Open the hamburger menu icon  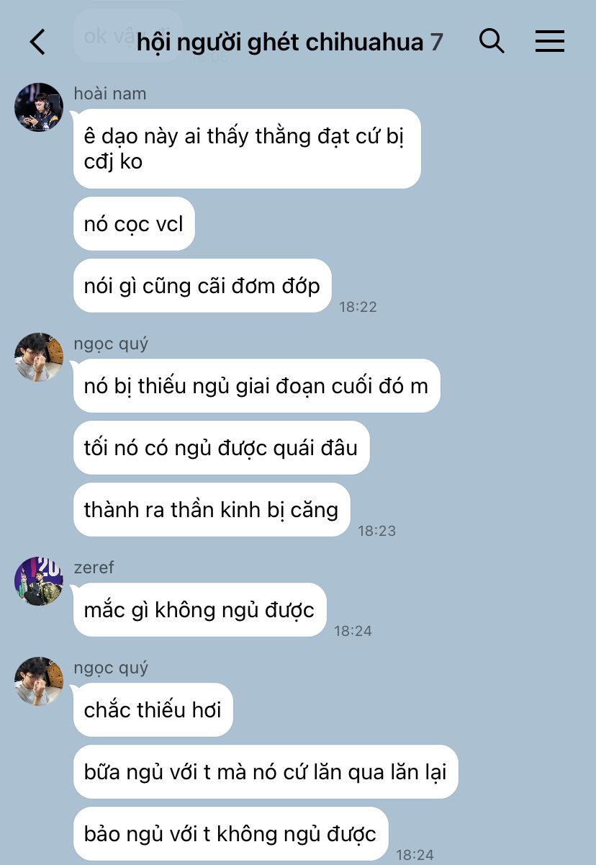[x=549, y=42]
